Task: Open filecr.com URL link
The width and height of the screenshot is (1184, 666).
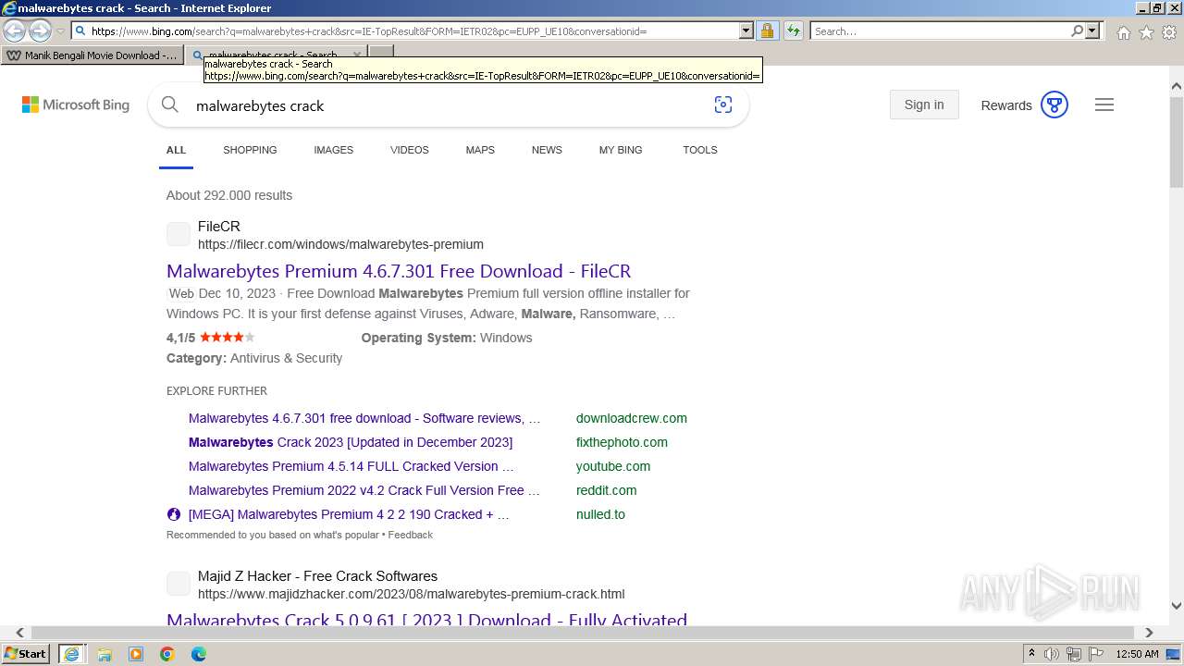Action: click(340, 244)
